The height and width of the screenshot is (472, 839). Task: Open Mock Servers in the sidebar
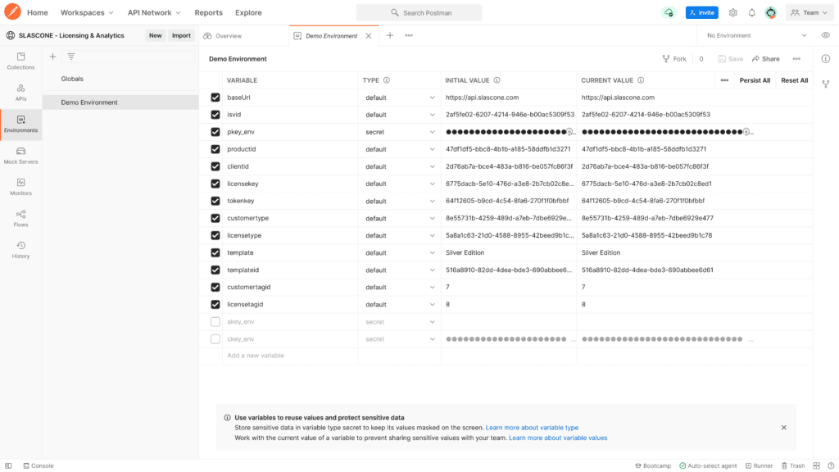tap(20, 156)
